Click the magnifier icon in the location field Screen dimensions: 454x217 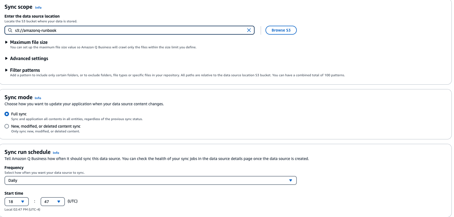point(10,30)
